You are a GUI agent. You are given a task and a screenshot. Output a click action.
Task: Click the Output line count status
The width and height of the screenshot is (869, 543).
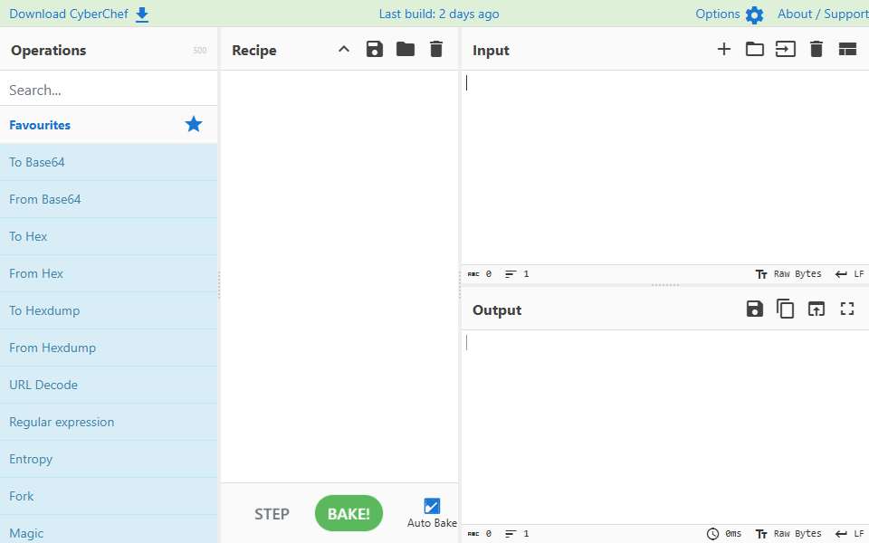click(x=517, y=534)
